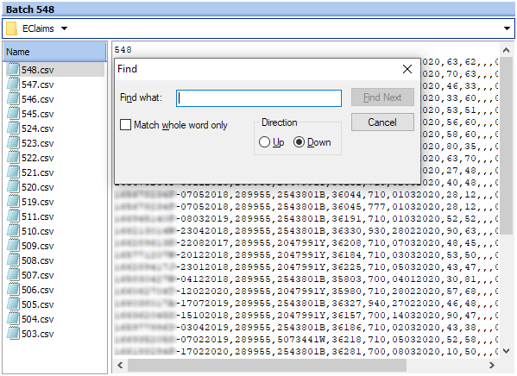This screenshot has height=376, width=517.
Task: Click the Name column header
Action: [54, 52]
